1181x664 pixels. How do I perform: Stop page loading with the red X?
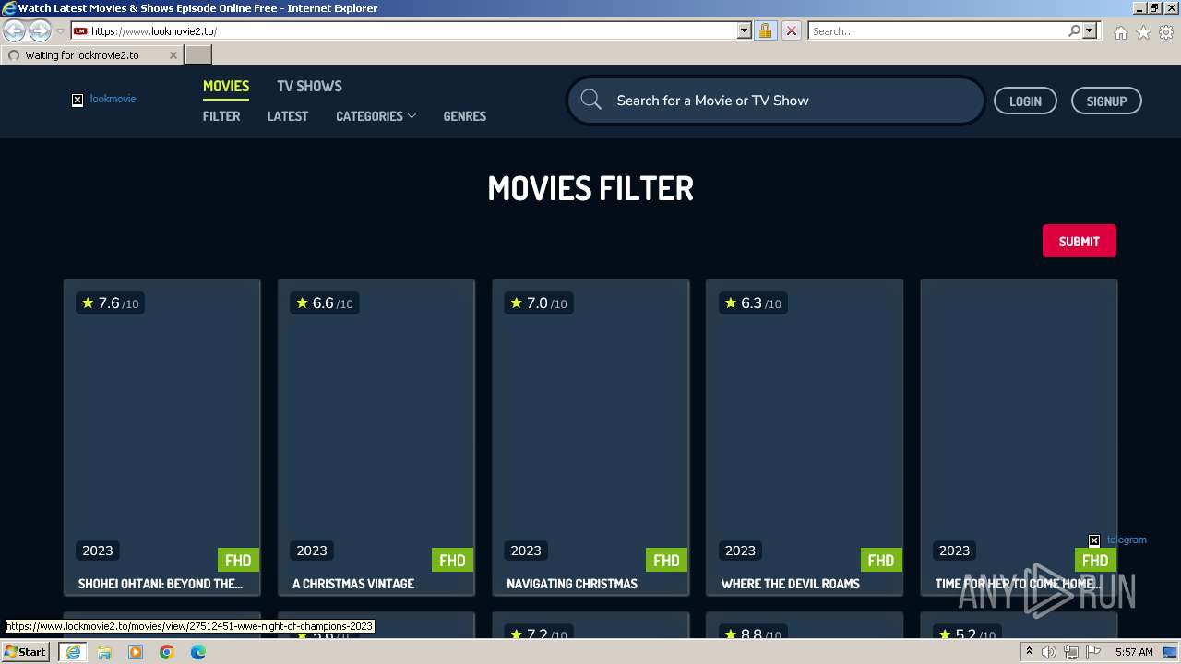click(x=791, y=30)
